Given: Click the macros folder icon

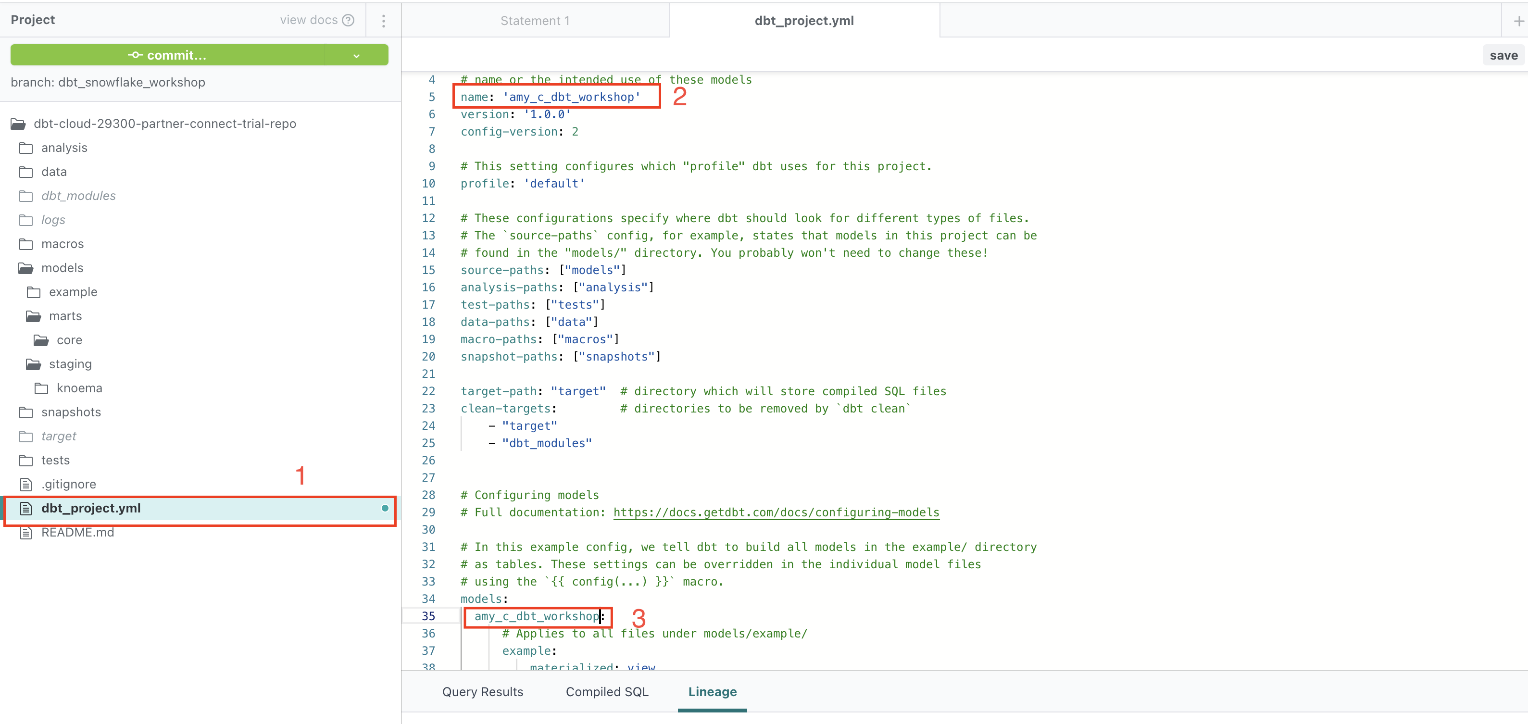Looking at the screenshot, I should coord(26,244).
